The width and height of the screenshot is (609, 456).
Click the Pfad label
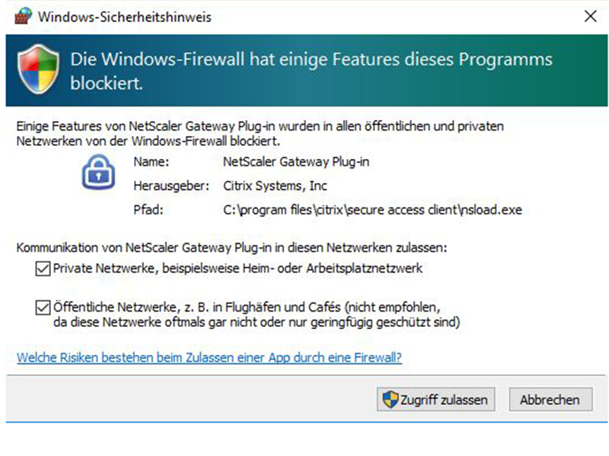point(148,210)
